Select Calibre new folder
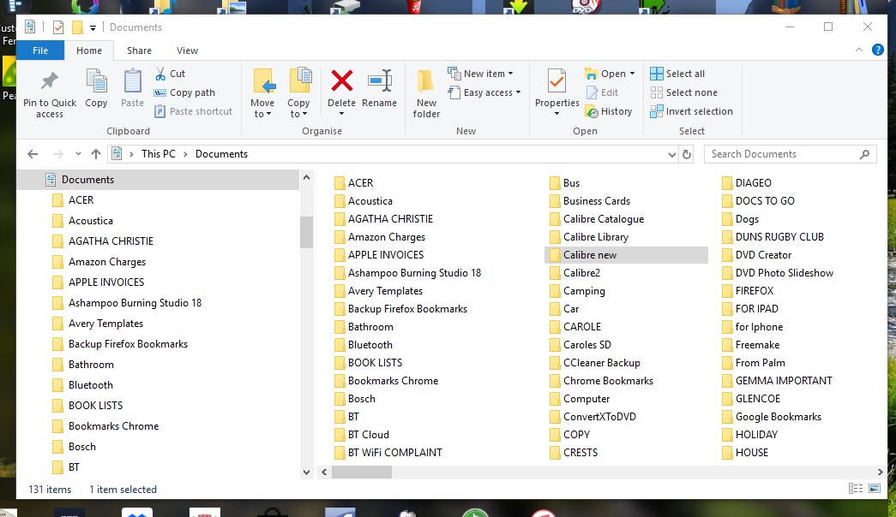896x517 pixels. 626,255
